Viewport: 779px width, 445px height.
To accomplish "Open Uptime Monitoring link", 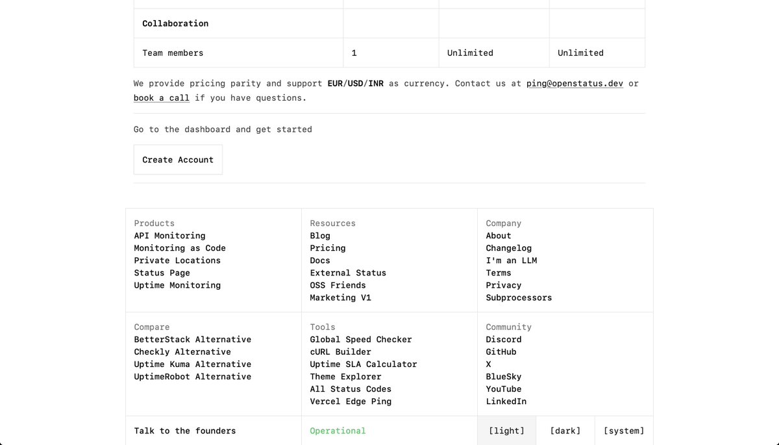I will tap(177, 285).
